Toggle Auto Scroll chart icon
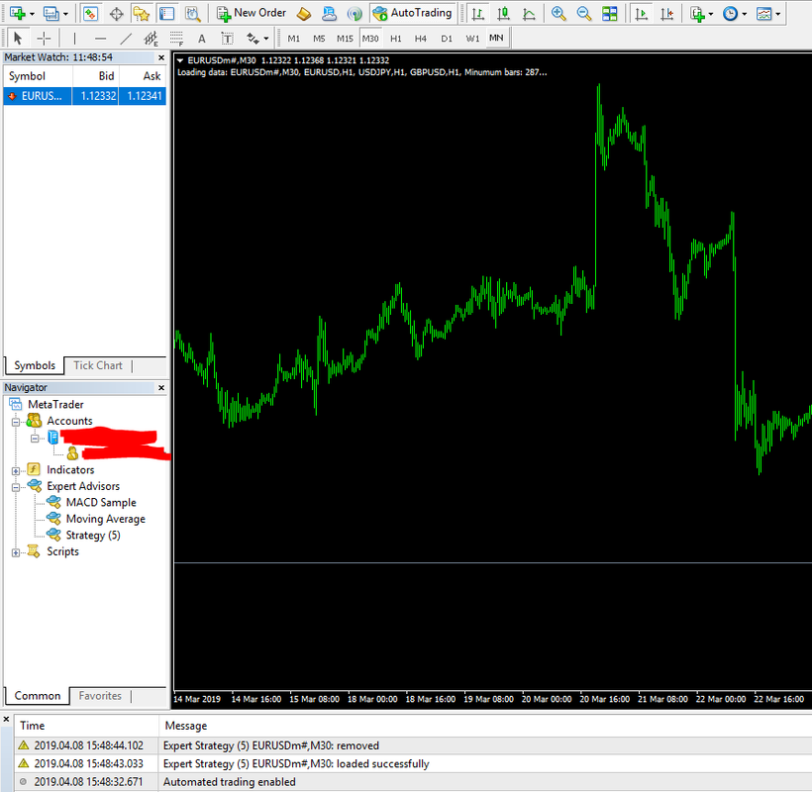The width and height of the screenshot is (812, 792). 641,14
